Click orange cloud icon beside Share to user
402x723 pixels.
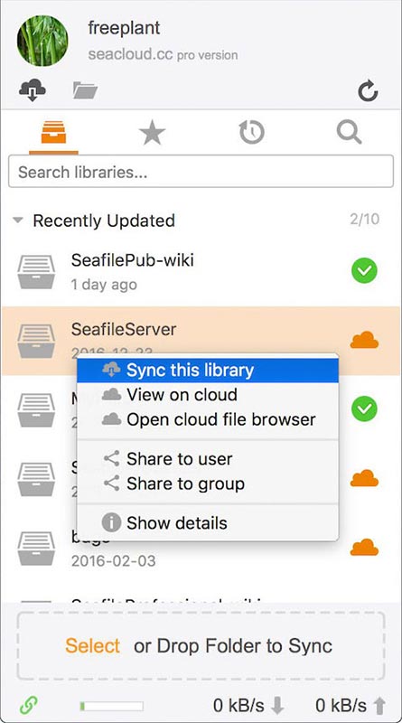[x=364, y=478]
